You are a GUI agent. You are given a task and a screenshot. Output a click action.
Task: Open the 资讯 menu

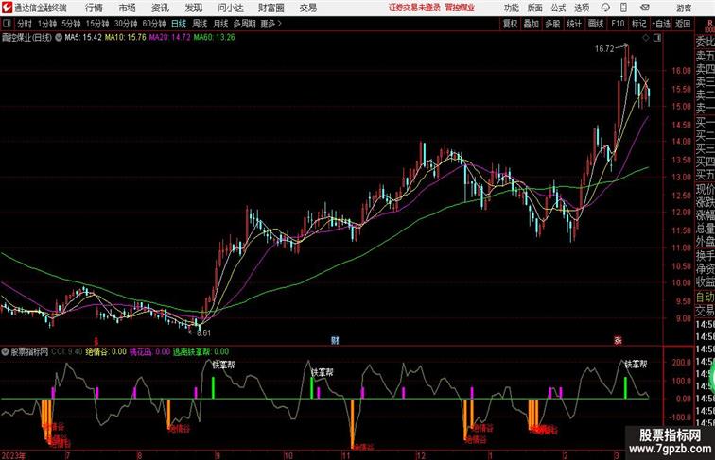click(x=160, y=8)
